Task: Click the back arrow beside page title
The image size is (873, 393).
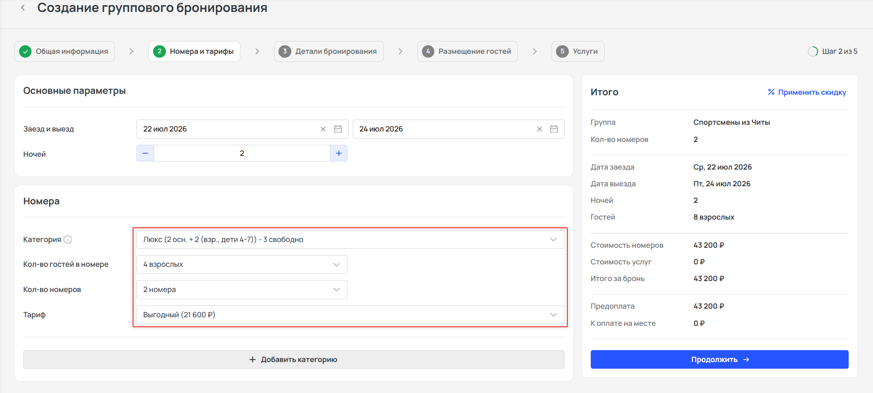Action: tap(23, 8)
